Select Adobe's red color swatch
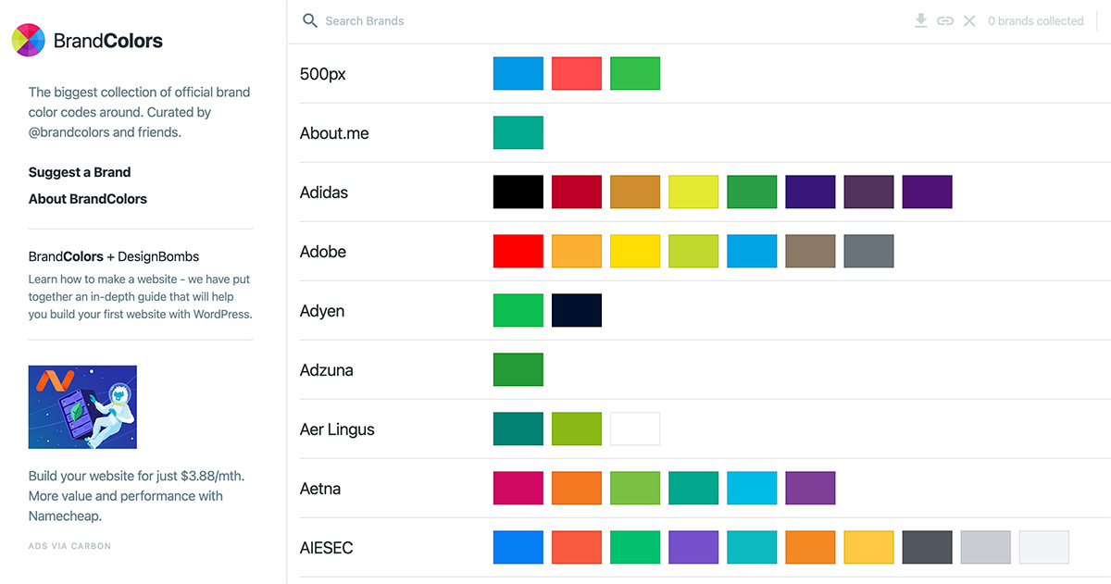Image resolution: width=1111 pixels, height=584 pixels. (518, 251)
